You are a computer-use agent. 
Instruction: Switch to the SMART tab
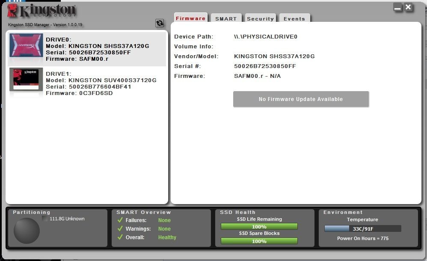(x=226, y=18)
